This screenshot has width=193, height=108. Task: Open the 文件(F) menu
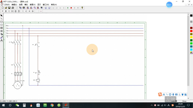(7, 4)
